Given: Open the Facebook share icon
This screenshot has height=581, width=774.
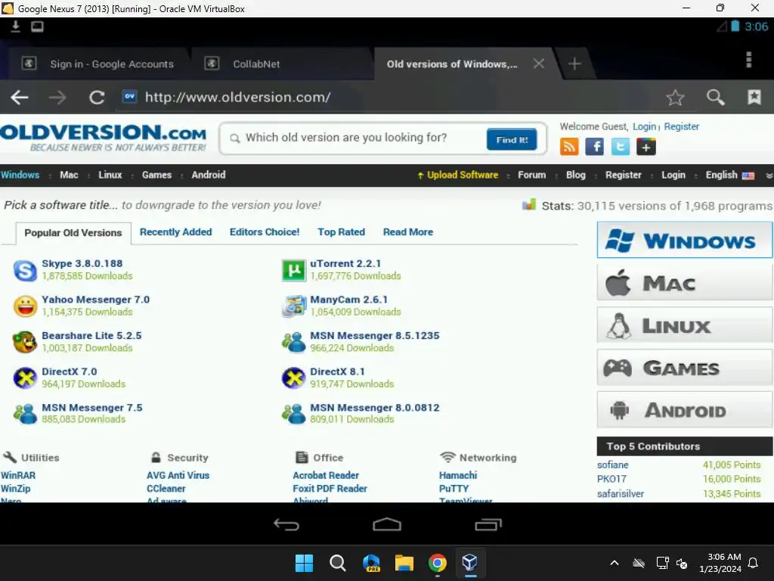Looking at the screenshot, I should pos(594,147).
